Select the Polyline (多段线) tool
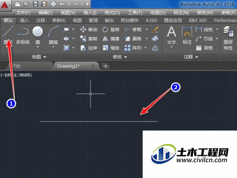The image size is (237, 178). (23, 35)
